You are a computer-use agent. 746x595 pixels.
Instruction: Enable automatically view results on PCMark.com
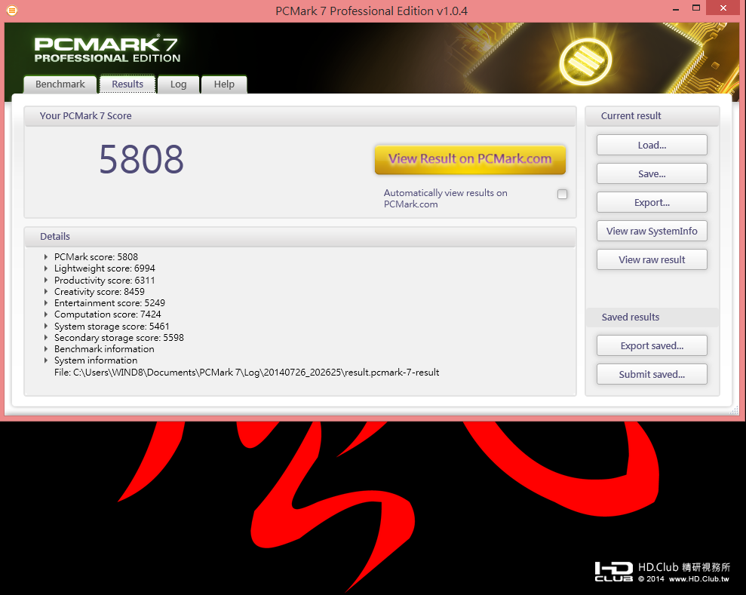click(563, 194)
